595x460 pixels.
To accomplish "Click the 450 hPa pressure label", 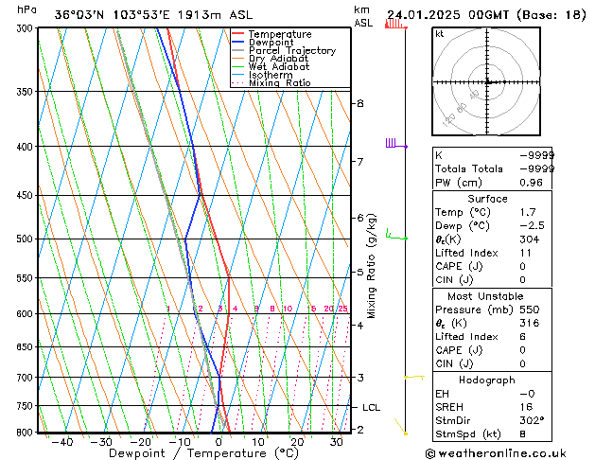I will point(26,196).
